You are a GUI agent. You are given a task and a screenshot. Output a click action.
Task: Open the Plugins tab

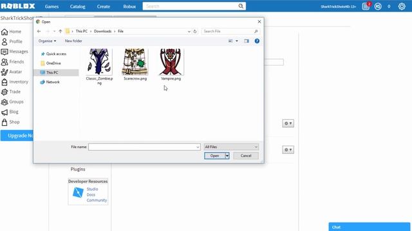78,169
